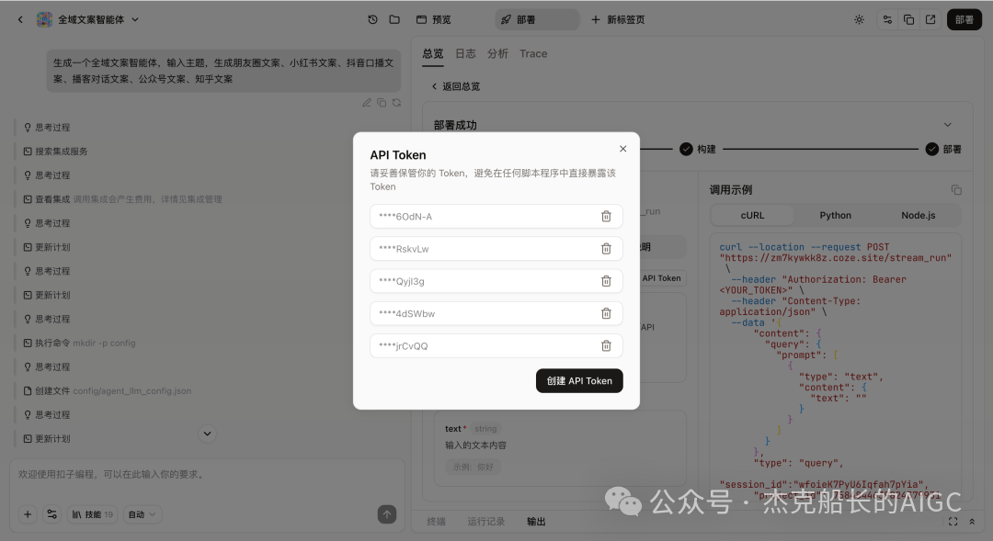Click the 创建 API Token button

(579, 381)
